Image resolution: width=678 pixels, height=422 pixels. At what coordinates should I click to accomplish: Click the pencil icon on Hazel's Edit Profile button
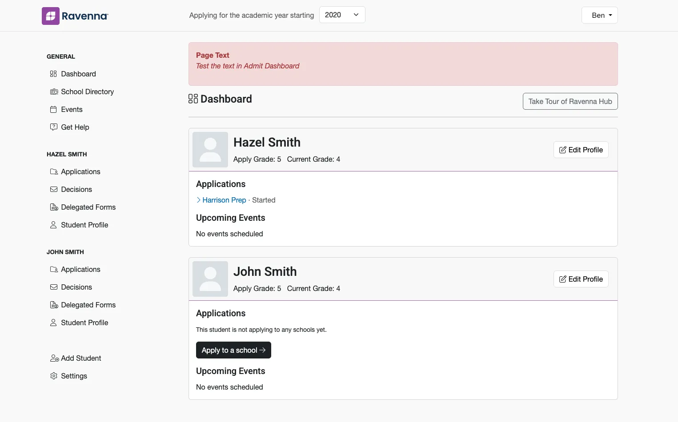click(563, 150)
